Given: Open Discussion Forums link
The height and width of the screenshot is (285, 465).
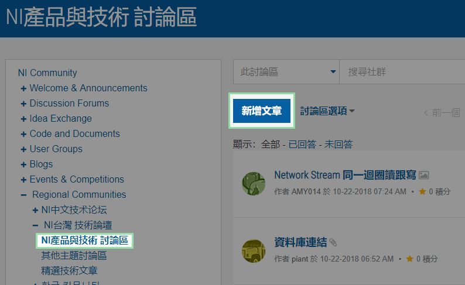Looking at the screenshot, I should (x=69, y=103).
